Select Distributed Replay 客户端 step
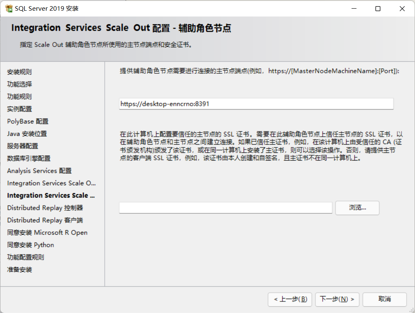The height and width of the screenshot is (313, 415). coord(45,220)
